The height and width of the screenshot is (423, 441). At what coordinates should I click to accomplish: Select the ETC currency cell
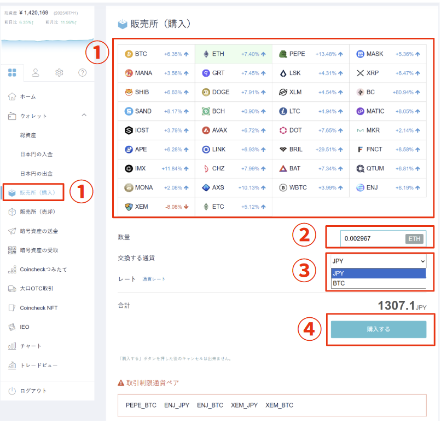234,207
